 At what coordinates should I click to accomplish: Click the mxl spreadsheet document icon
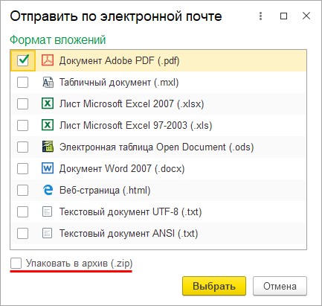pos(48,82)
